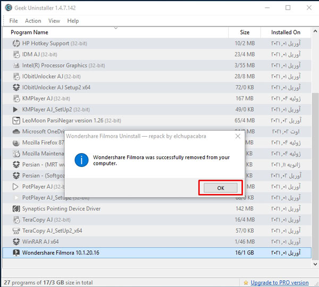This screenshot has width=319, height=287.
Task: Click the 142 MB size of Synaptics
Action: (x=245, y=209)
